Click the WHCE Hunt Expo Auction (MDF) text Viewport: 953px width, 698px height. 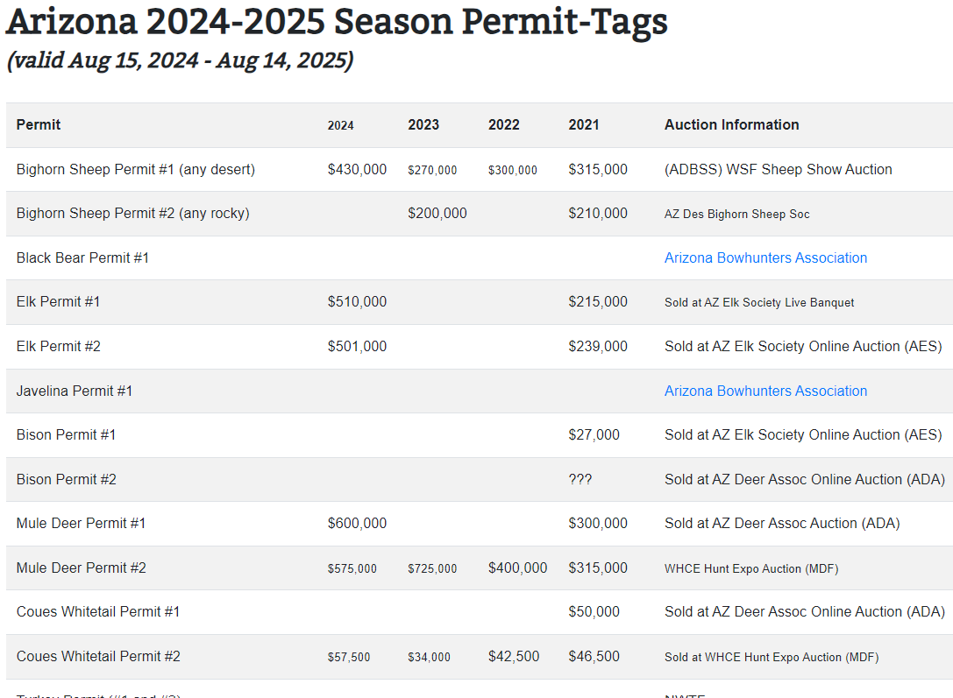[x=751, y=568]
